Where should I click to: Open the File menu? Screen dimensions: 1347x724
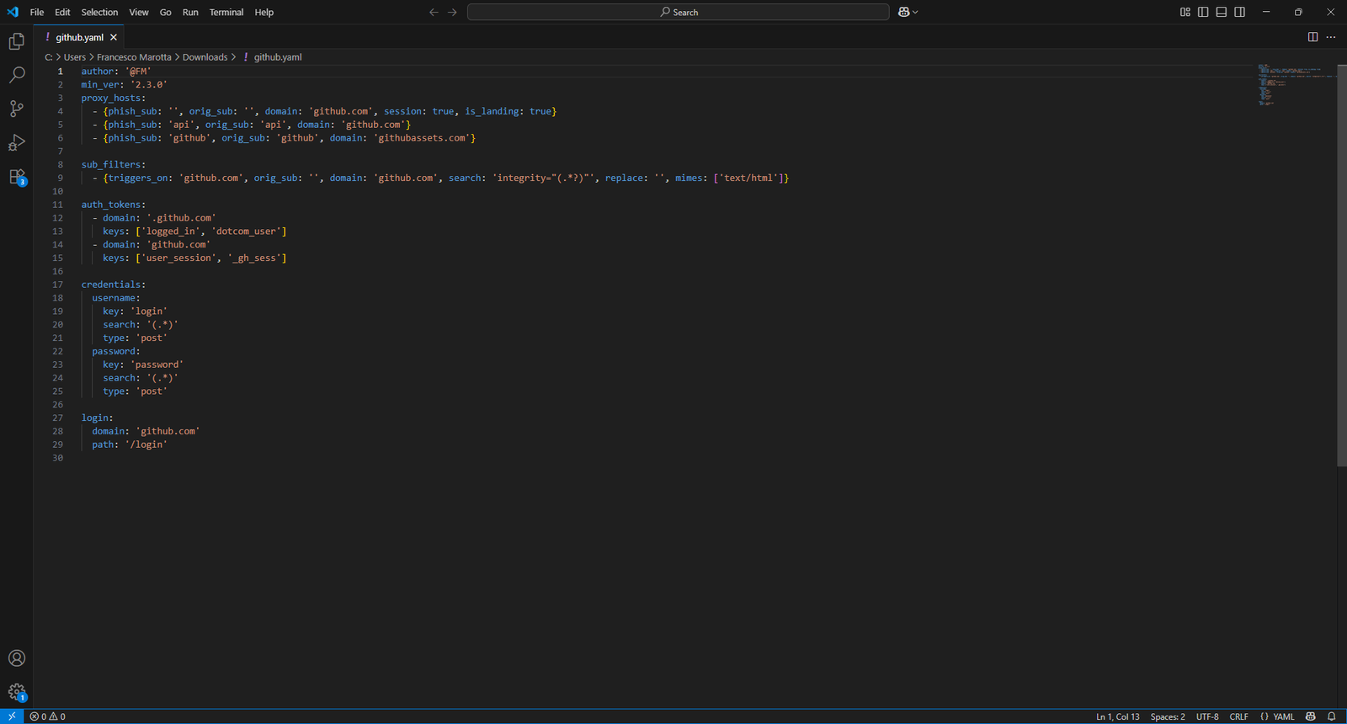pyautogui.click(x=37, y=12)
